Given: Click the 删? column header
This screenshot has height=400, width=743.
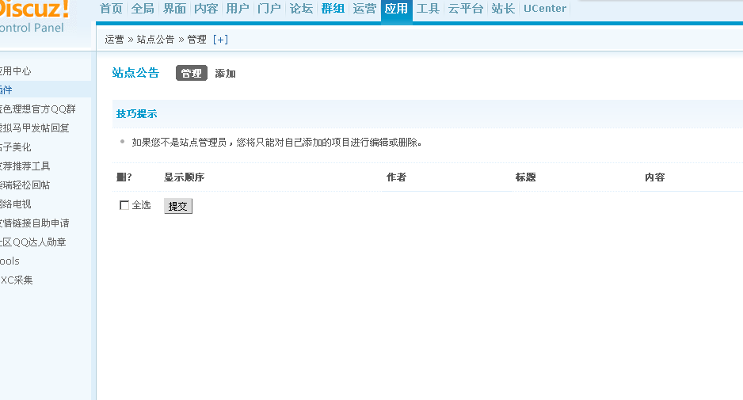Looking at the screenshot, I should point(124,177).
